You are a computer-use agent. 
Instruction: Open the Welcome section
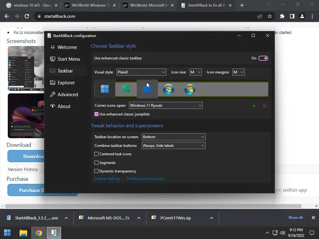67,47
